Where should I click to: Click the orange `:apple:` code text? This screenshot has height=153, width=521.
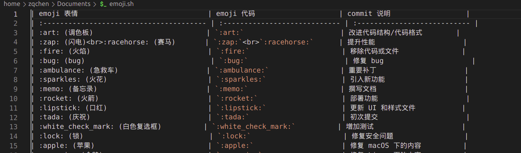pyautogui.click(x=235, y=145)
